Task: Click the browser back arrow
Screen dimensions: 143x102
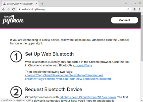Action: click(x=3, y=9)
